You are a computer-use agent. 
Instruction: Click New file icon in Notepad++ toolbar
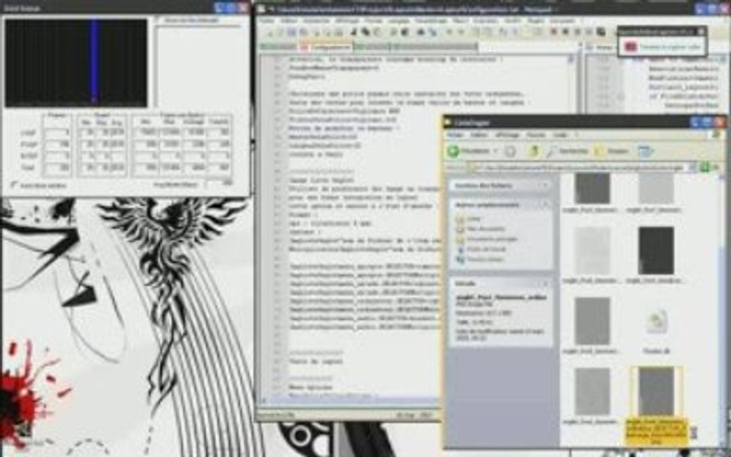click(270, 32)
